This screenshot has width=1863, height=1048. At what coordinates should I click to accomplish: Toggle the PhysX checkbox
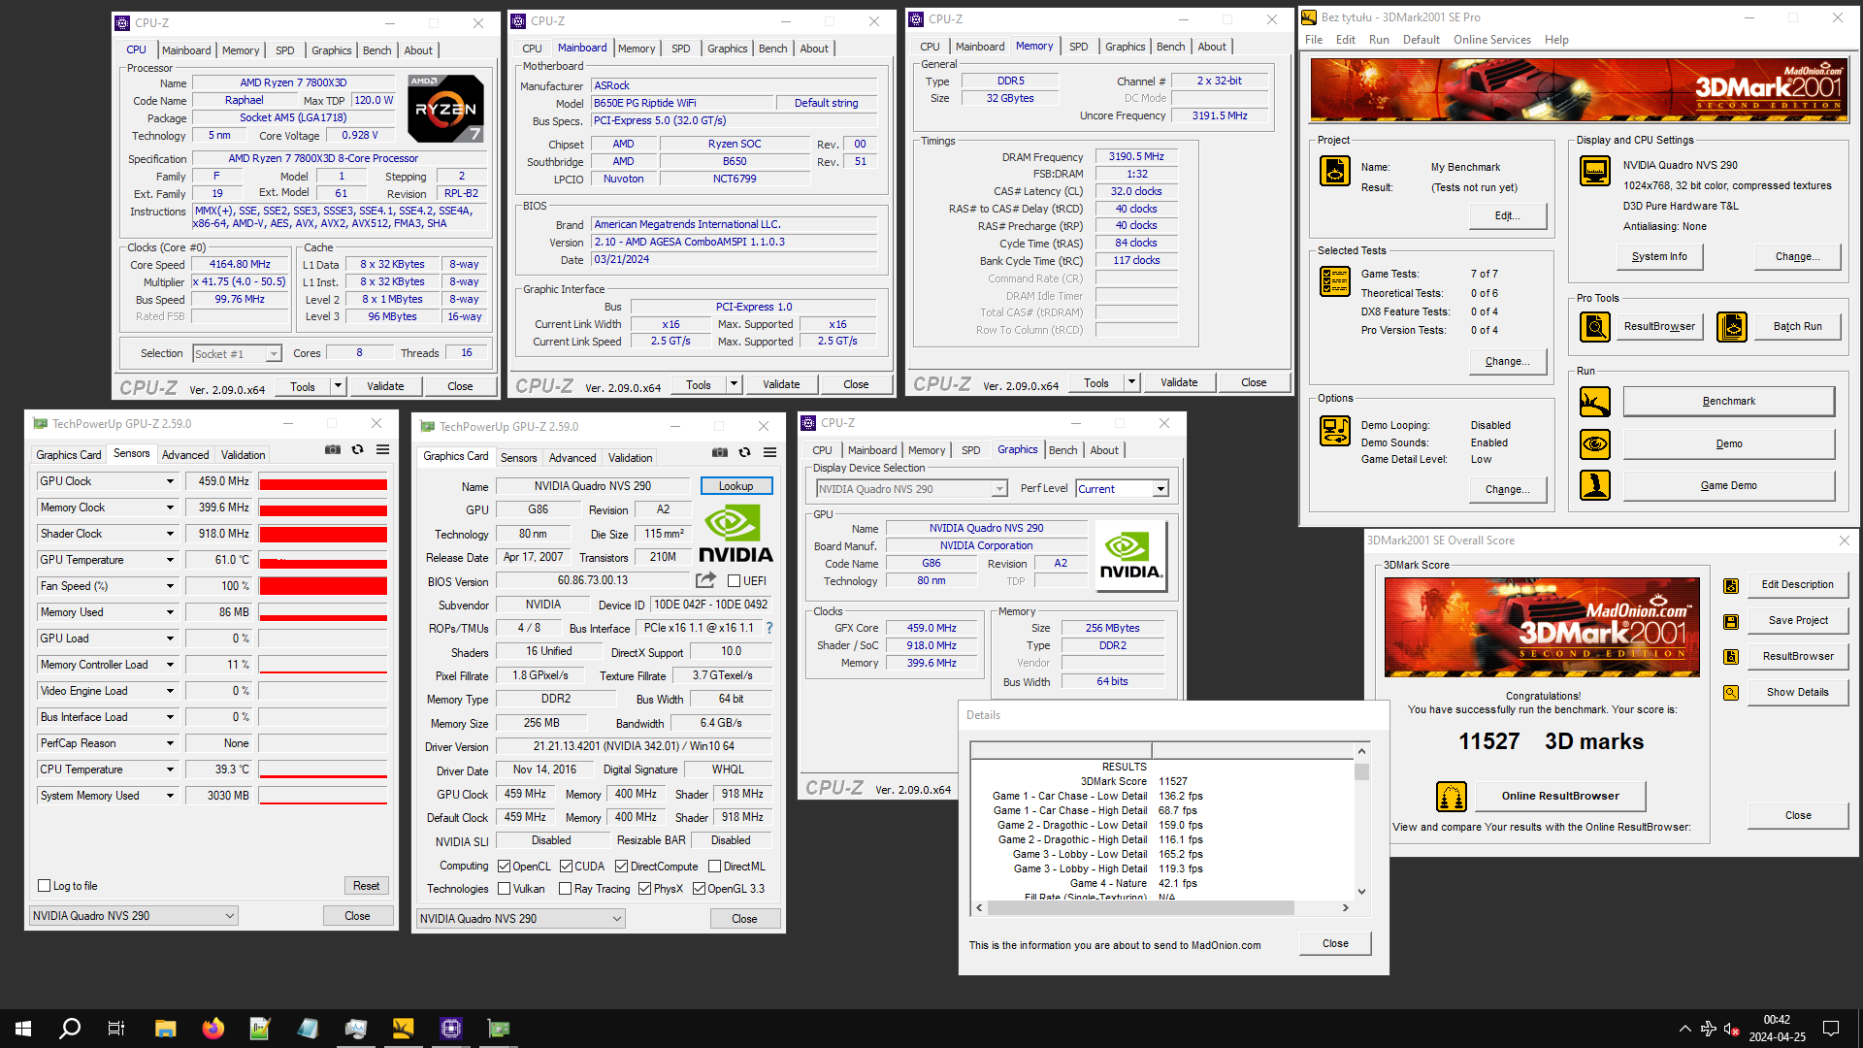point(645,889)
